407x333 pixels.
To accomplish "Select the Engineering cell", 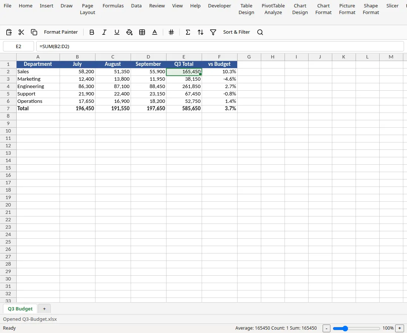I will (38, 87).
